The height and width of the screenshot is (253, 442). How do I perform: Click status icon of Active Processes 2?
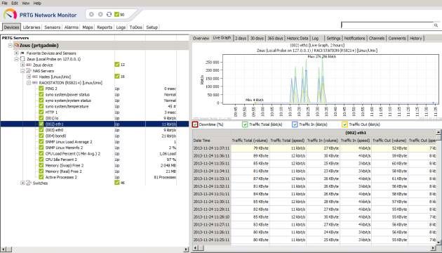click(x=41, y=177)
